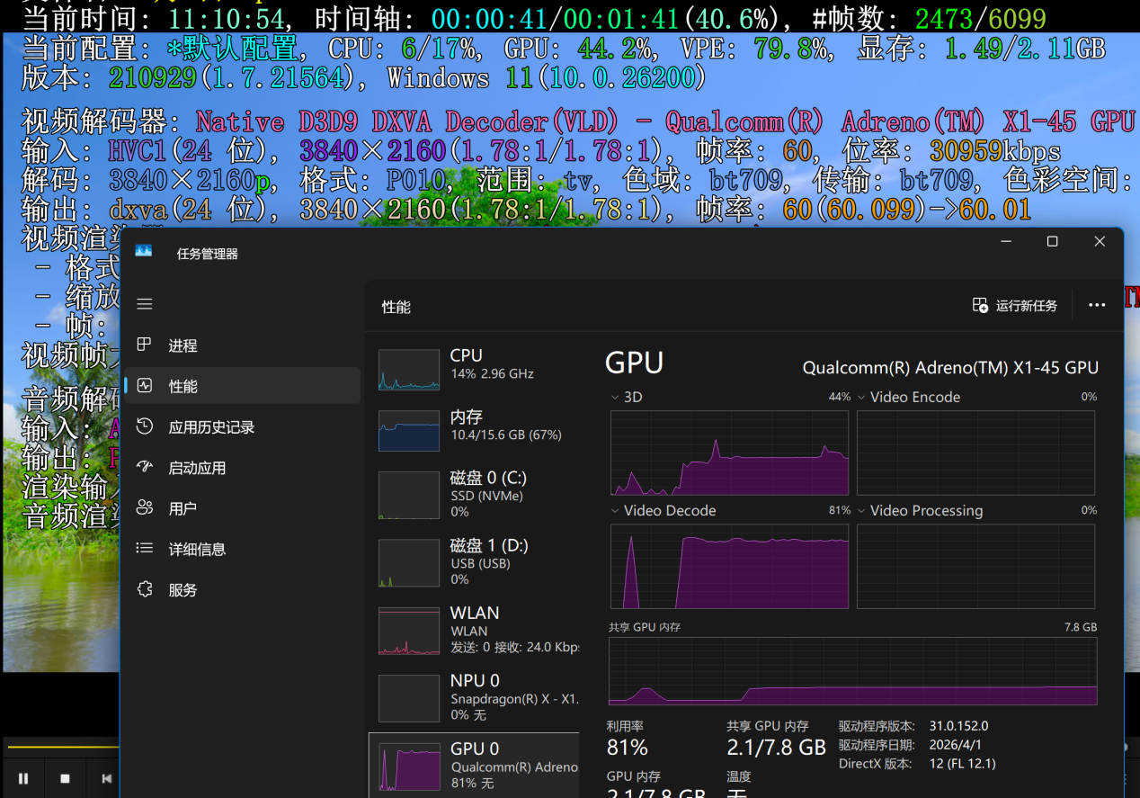The width and height of the screenshot is (1140, 798).
Task: Click the 启动应用 gauge icon
Action: (x=144, y=467)
